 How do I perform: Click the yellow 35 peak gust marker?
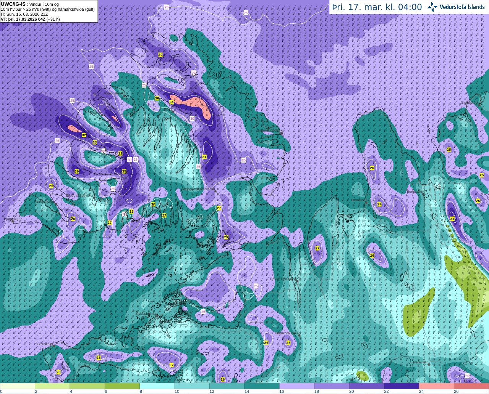point(124,171)
